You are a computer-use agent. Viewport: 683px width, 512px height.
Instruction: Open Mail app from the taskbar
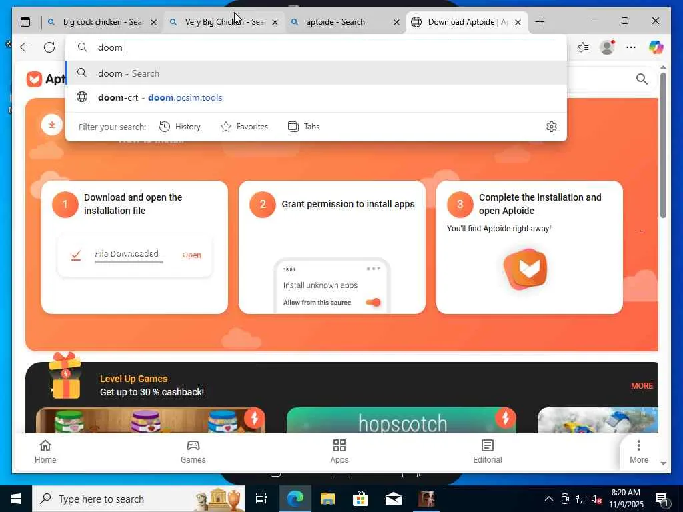[x=394, y=499]
